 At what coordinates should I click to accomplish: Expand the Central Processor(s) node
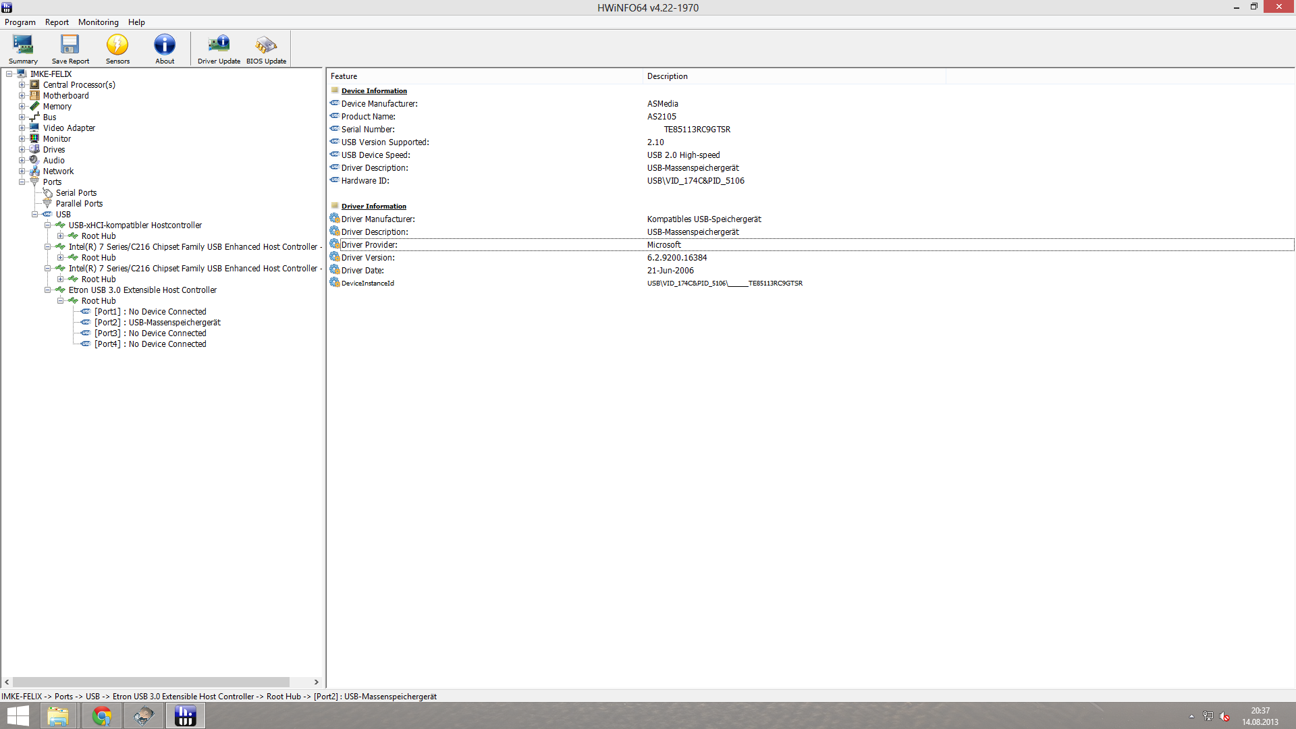22,85
